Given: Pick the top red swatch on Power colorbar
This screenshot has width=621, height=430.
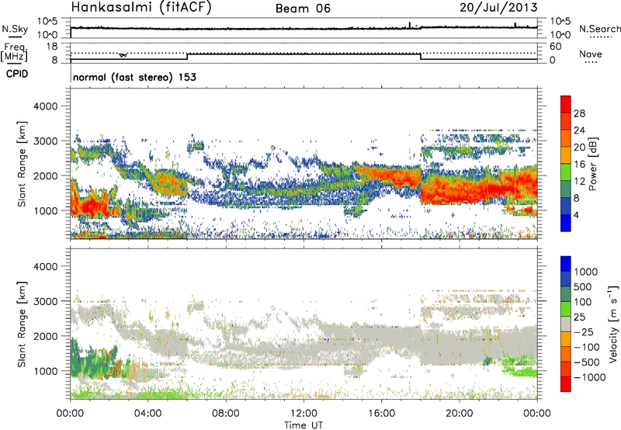Looking at the screenshot, I should pos(566,104).
